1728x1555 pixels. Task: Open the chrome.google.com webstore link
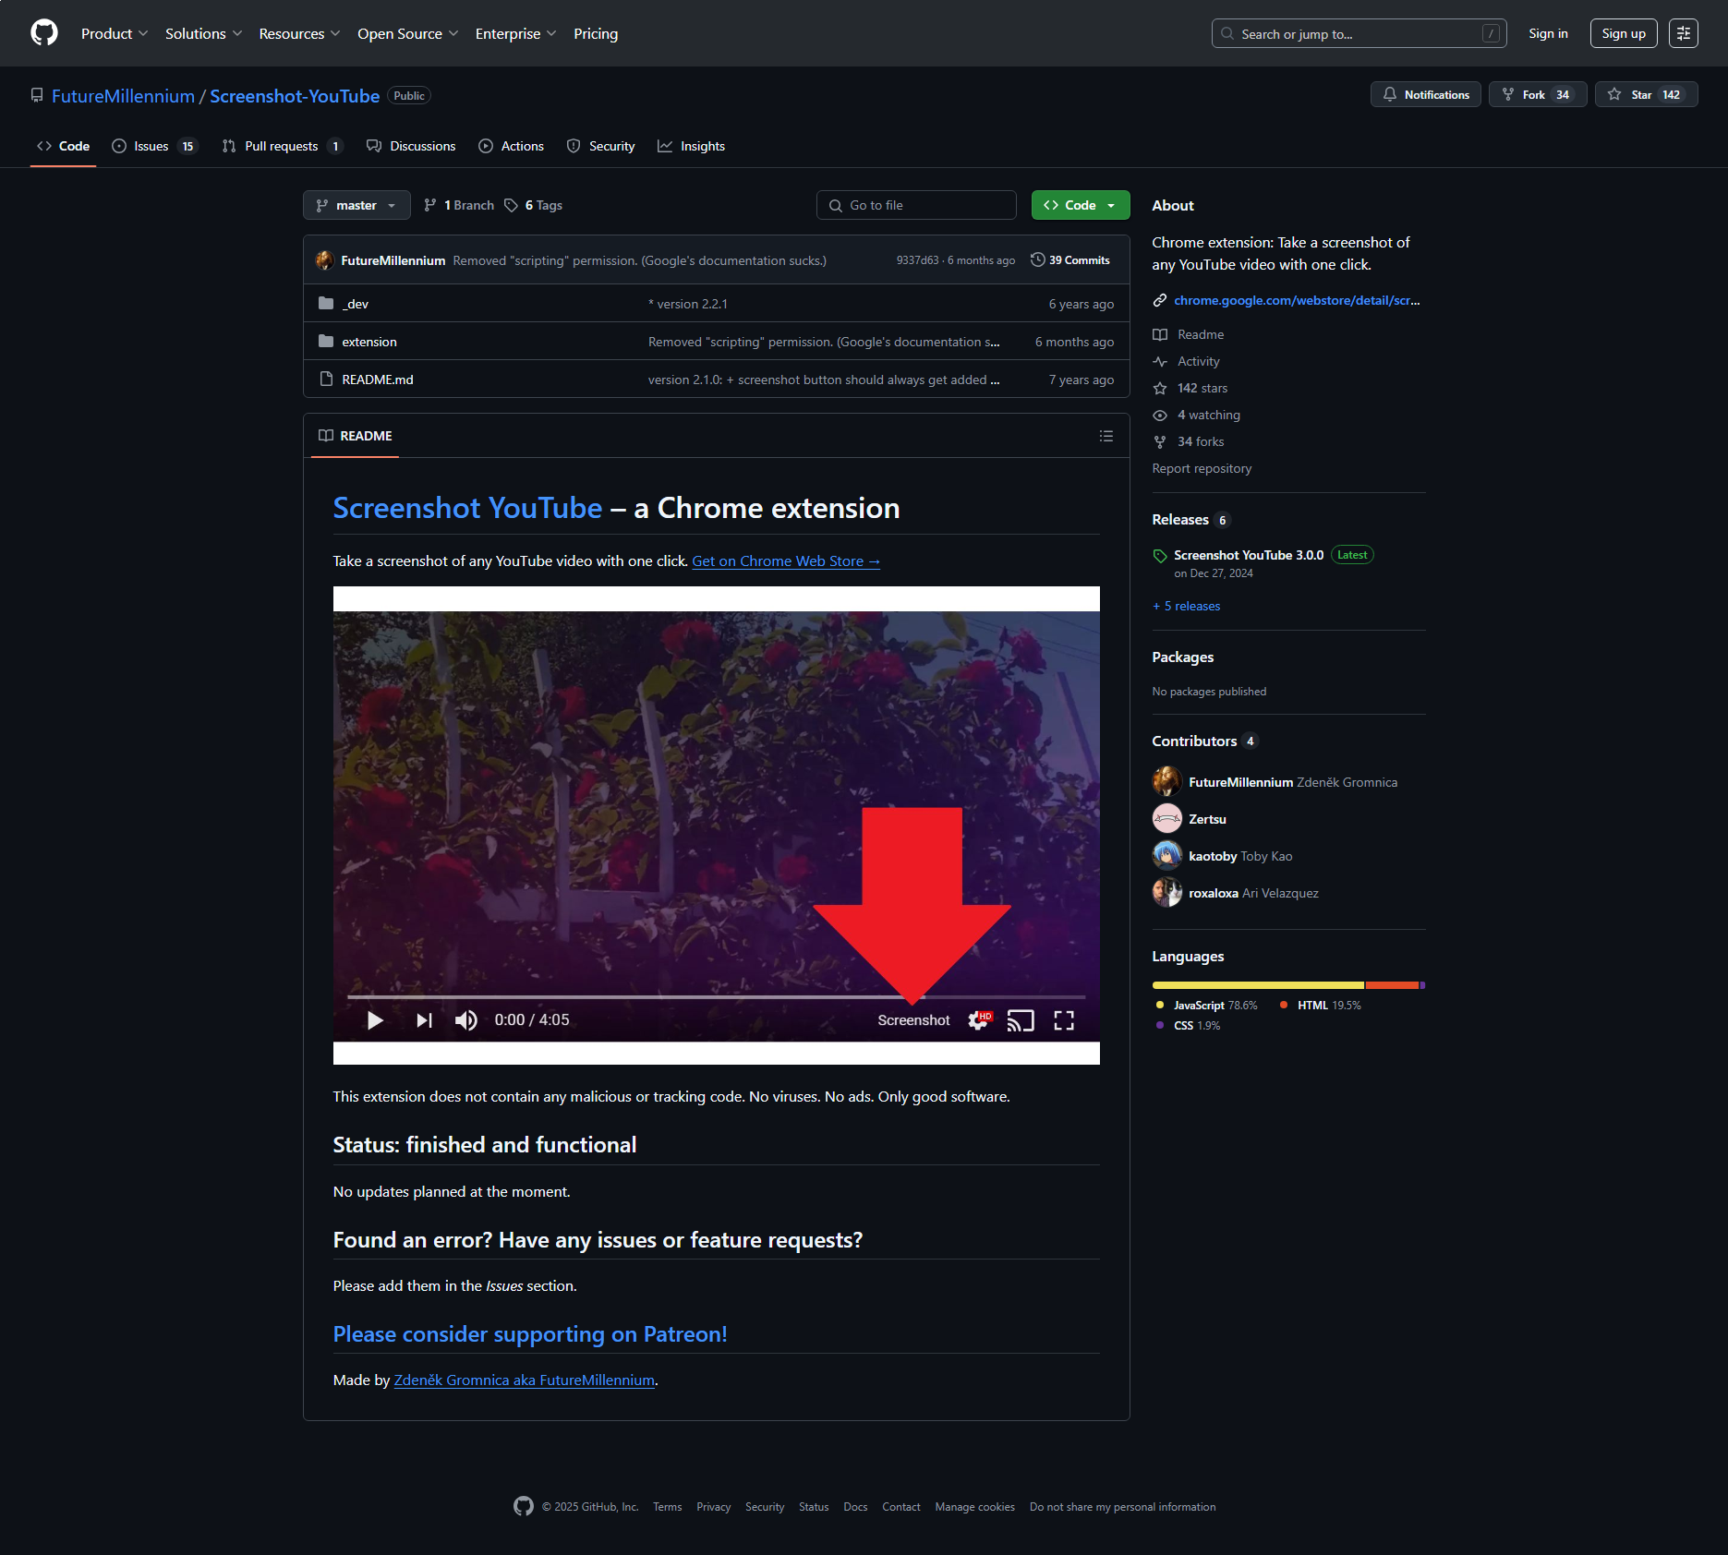(1297, 300)
